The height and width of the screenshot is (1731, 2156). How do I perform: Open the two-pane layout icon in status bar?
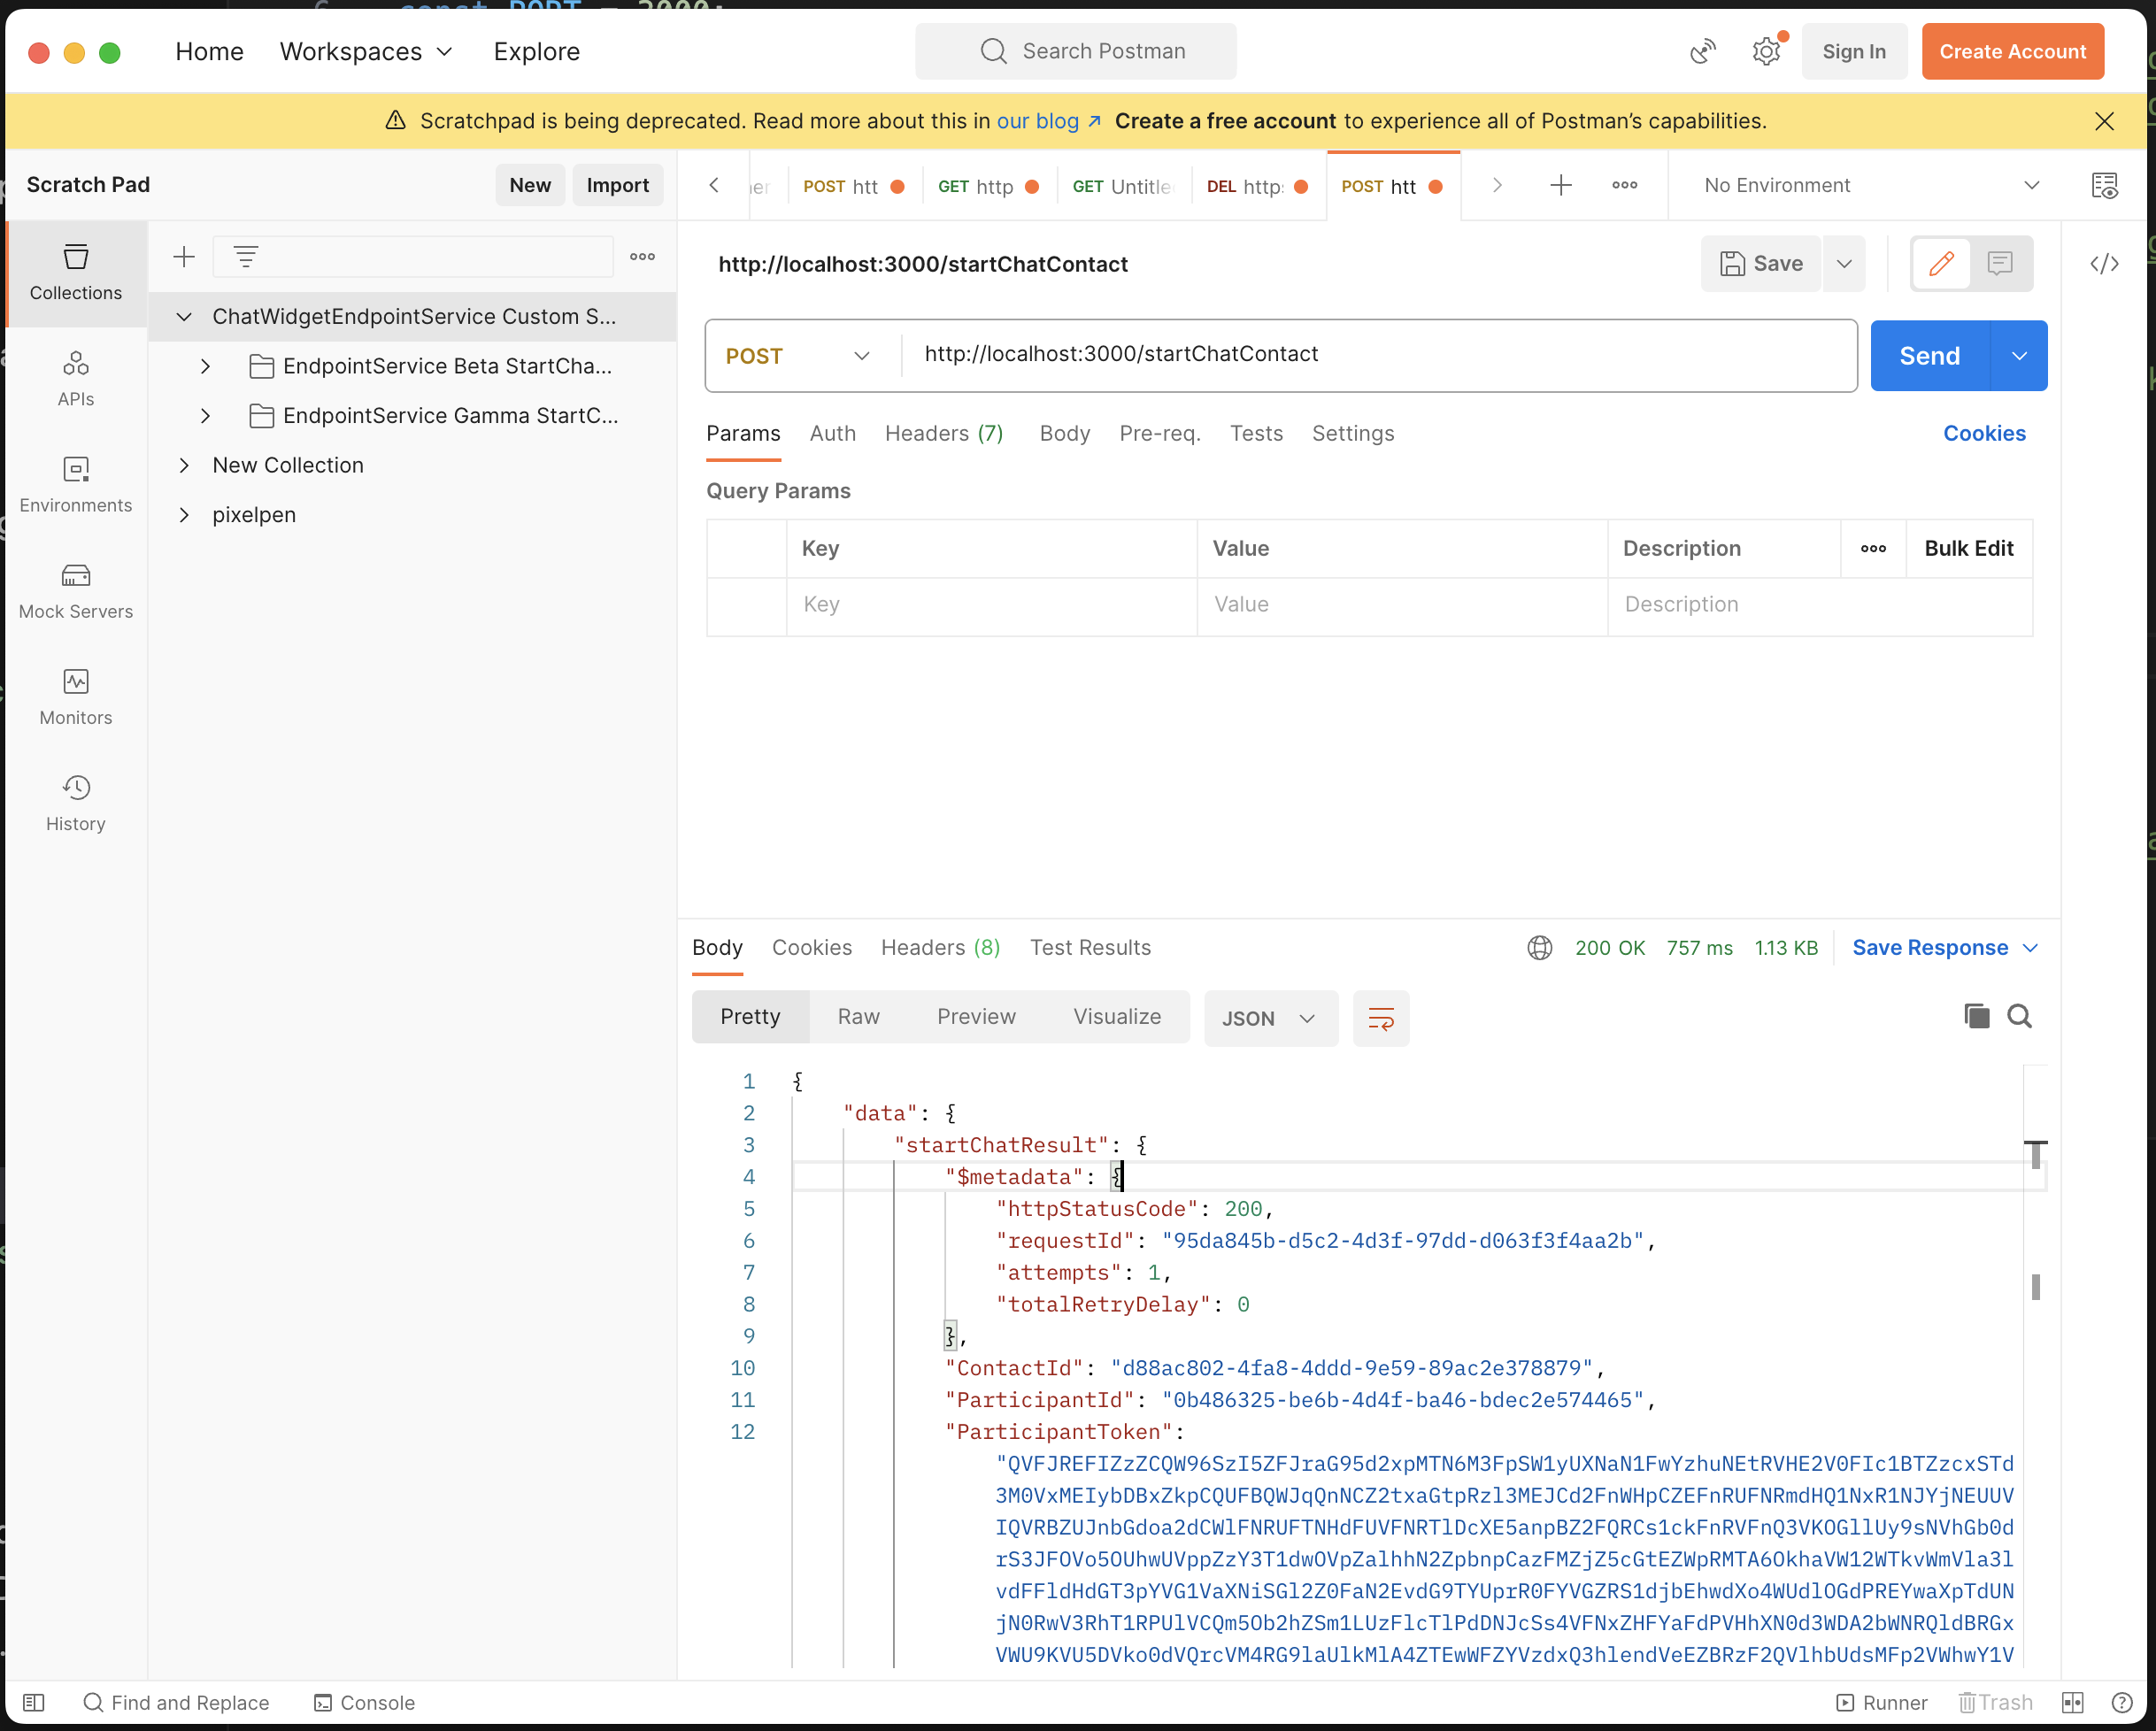click(x=2073, y=1702)
